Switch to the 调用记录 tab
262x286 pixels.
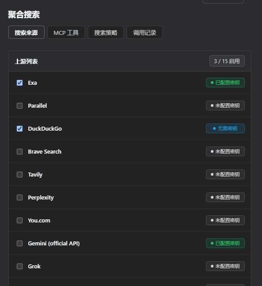[145, 32]
